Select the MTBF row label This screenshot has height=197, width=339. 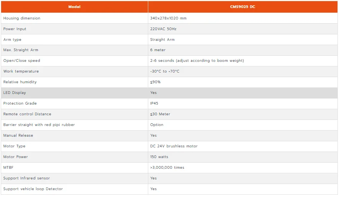click(x=8, y=168)
